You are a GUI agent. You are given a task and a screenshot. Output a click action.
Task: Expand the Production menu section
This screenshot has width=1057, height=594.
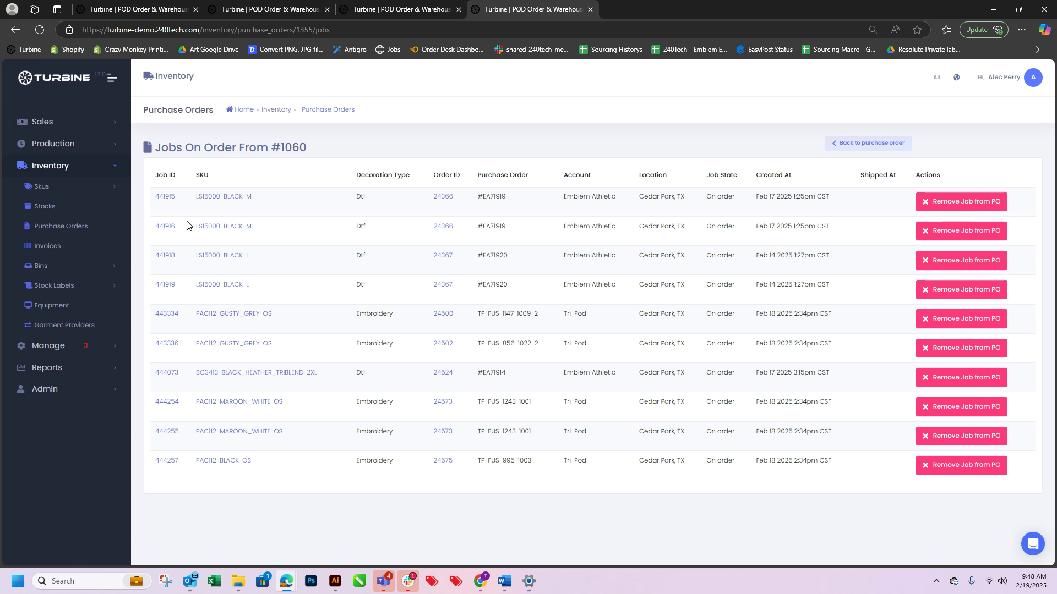pos(53,144)
